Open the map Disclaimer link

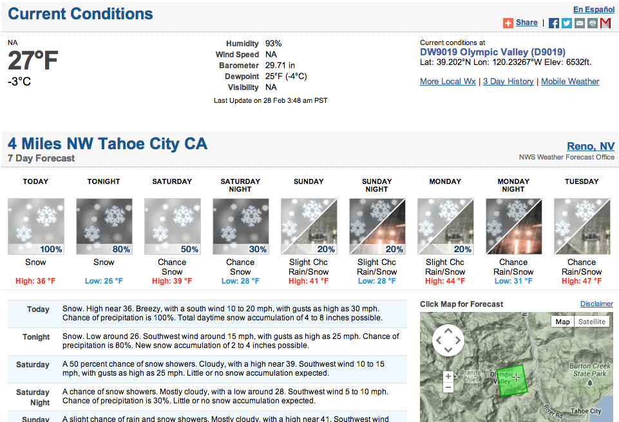pyautogui.click(x=596, y=304)
